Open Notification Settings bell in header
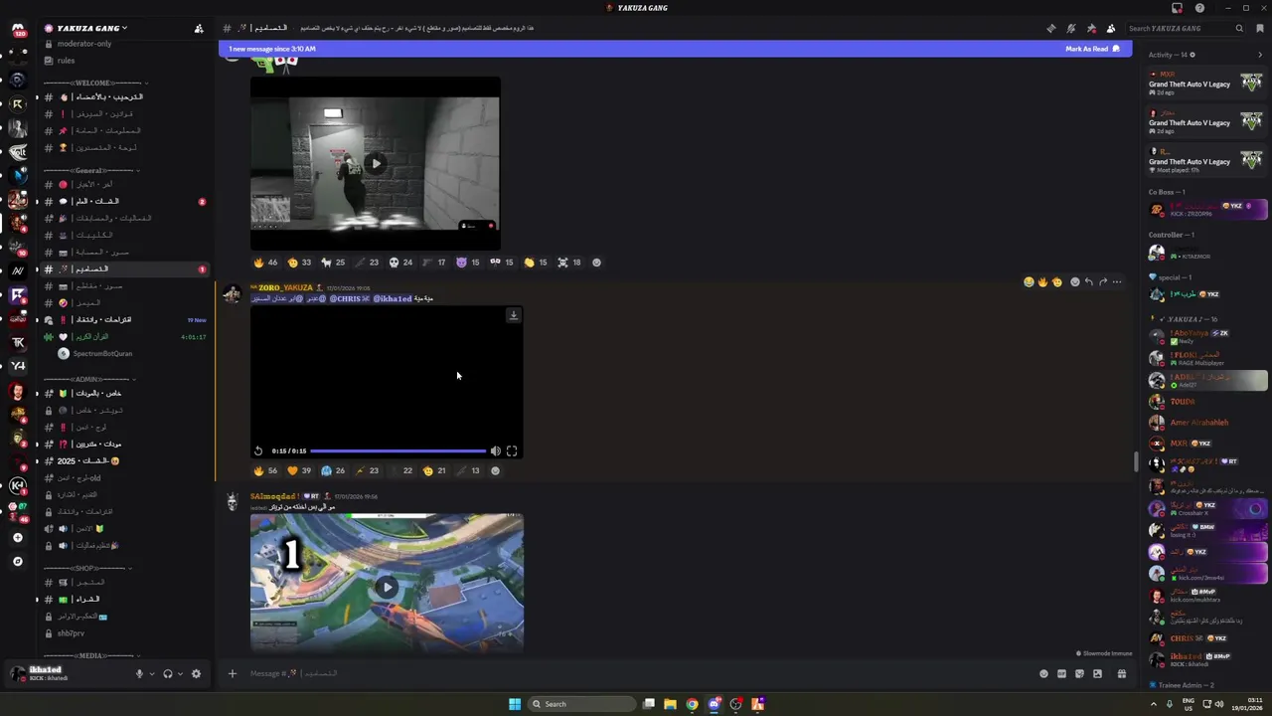The image size is (1272, 716). pyautogui.click(x=1071, y=28)
